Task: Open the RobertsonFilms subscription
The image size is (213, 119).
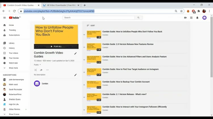Action: tap(15, 94)
